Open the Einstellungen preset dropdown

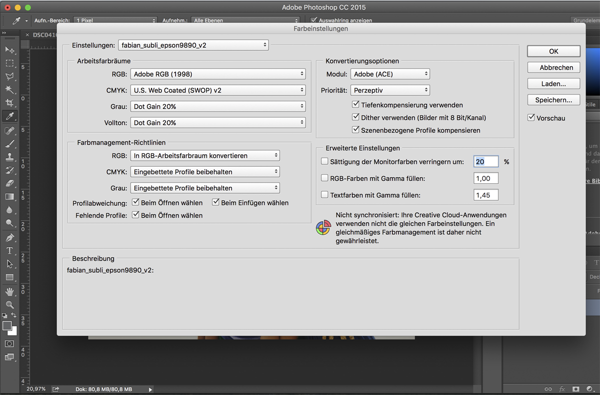[193, 45]
